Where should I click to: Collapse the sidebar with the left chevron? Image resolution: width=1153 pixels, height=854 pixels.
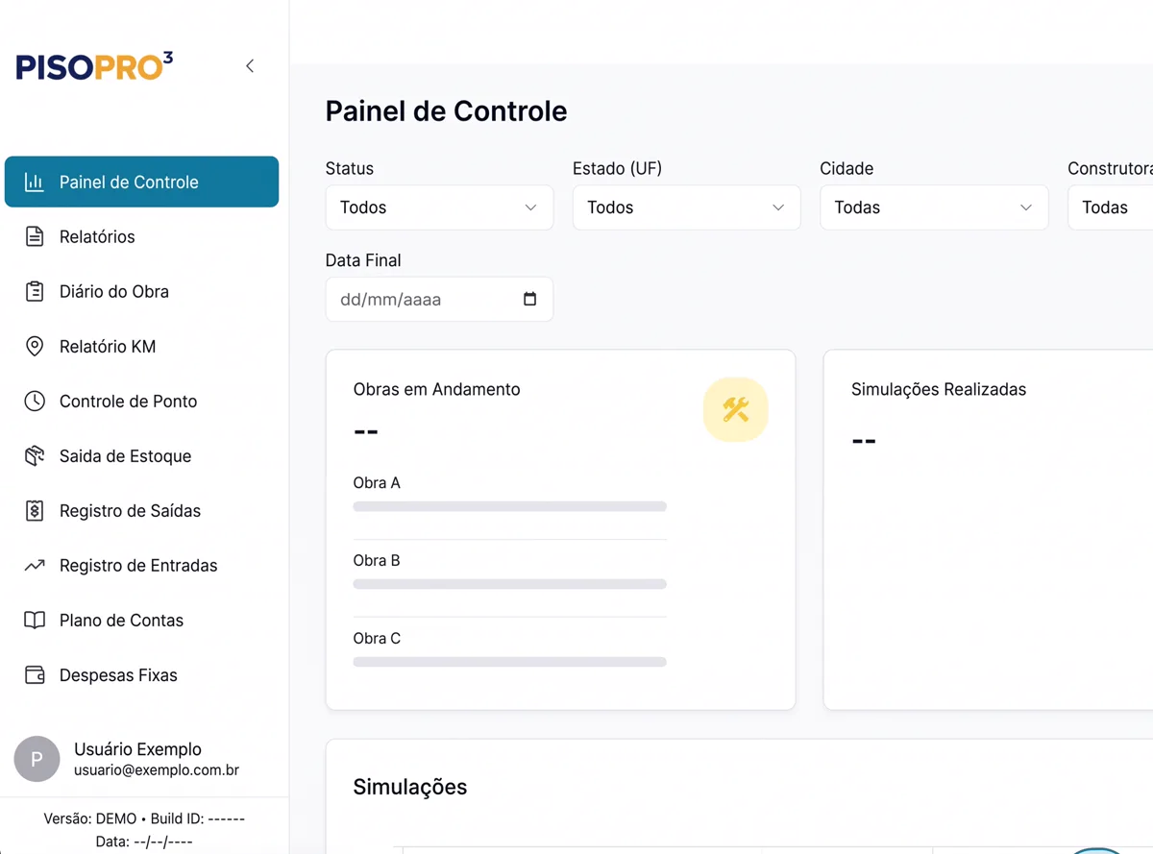click(250, 66)
